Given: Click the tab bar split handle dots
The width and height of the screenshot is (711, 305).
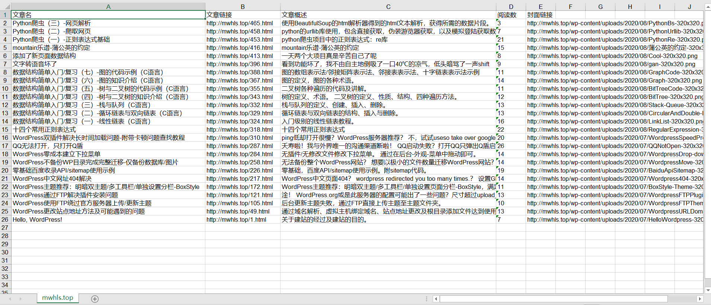Looking at the screenshot, I should click(x=426, y=299).
